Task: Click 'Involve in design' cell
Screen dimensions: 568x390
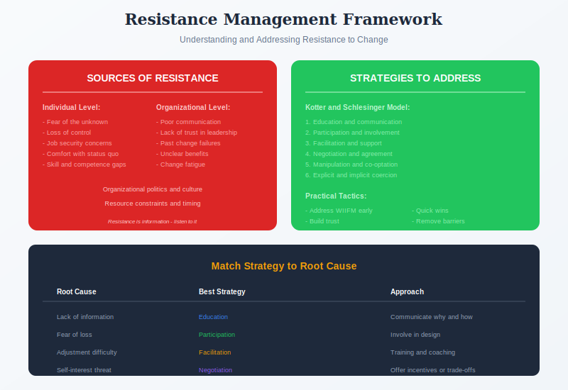Action: pos(415,335)
